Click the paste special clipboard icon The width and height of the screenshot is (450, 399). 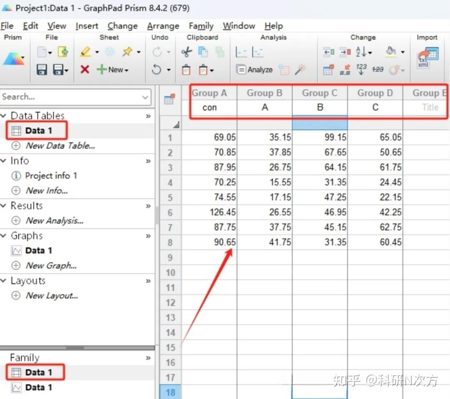click(203, 69)
